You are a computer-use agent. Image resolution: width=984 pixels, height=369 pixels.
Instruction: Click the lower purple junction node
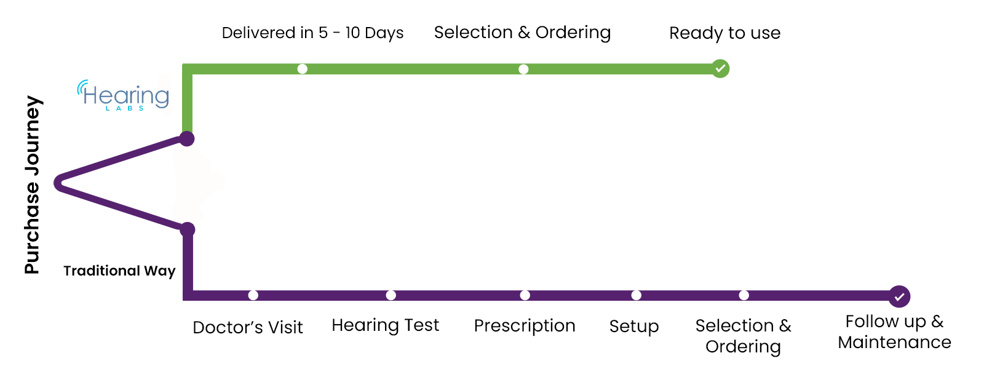coord(187,229)
